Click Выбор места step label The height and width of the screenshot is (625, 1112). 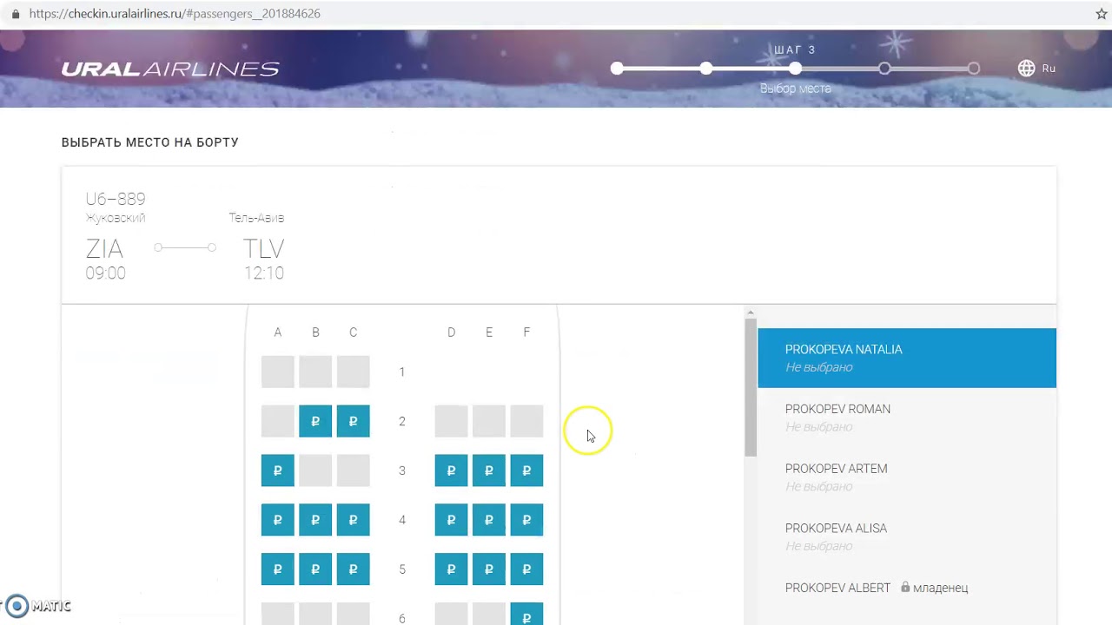tap(796, 89)
